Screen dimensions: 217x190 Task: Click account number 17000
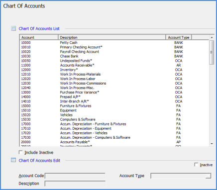coord(26,124)
